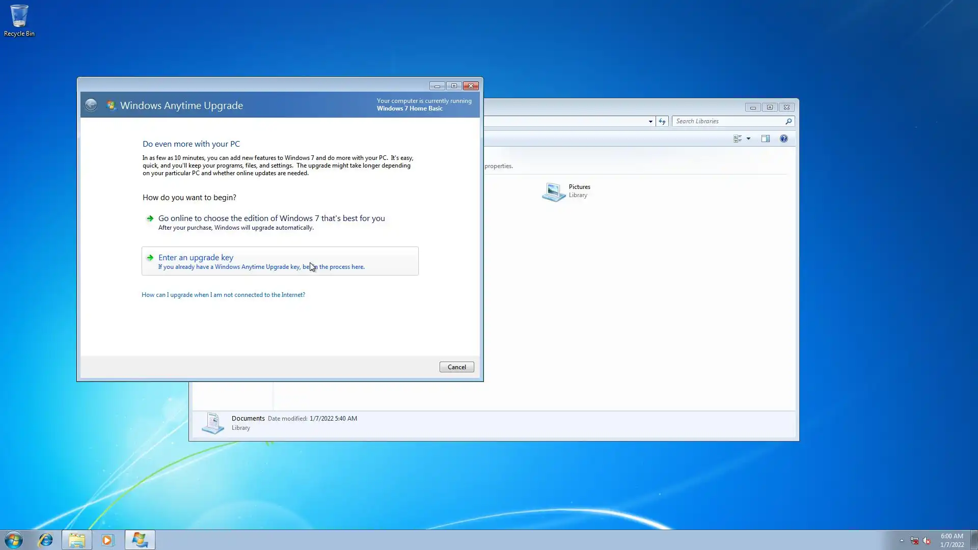Click the change view icon in Explorer

click(737, 139)
